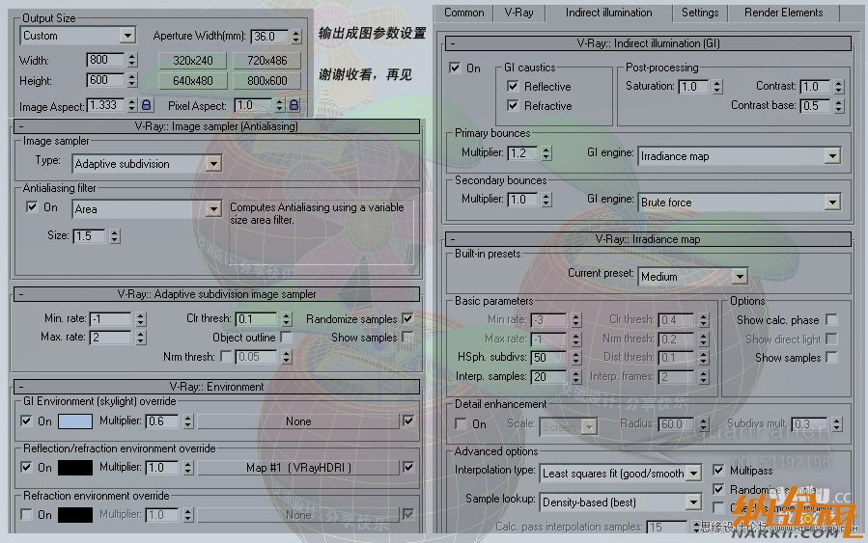Lock the Pixel Aspect ratio
This screenshot has height=543, width=868.
294,104
